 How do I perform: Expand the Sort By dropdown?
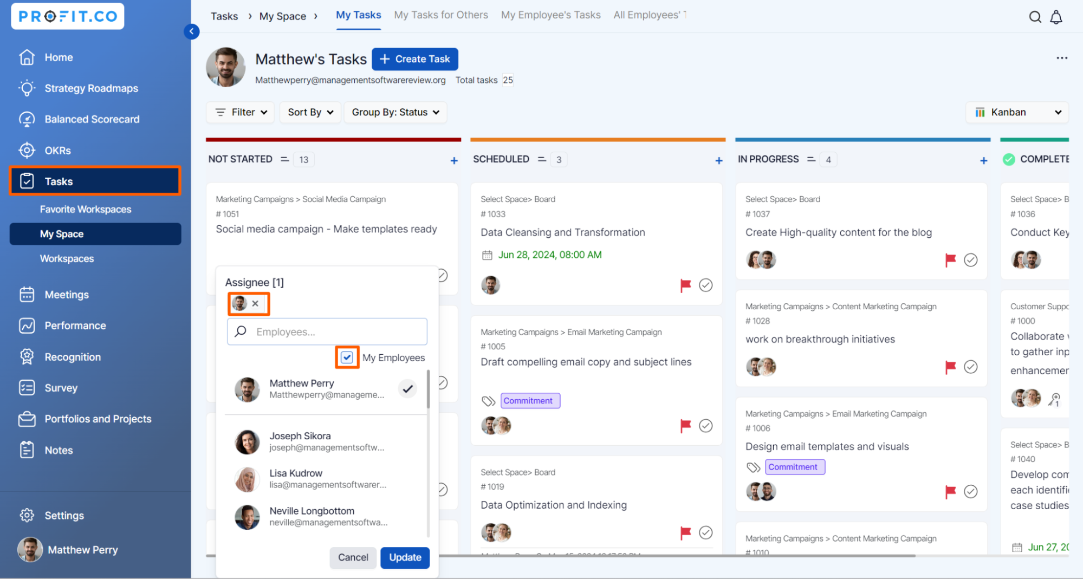pos(310,112)
